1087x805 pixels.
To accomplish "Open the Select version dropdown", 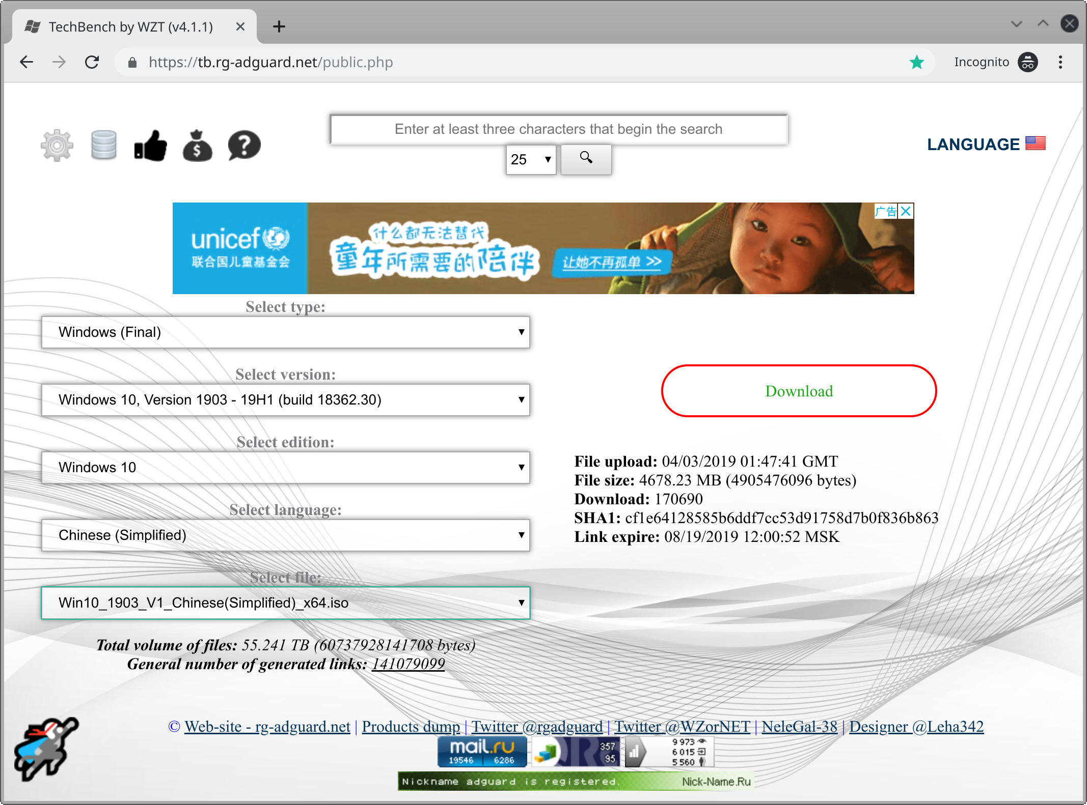I will point(286,399).
